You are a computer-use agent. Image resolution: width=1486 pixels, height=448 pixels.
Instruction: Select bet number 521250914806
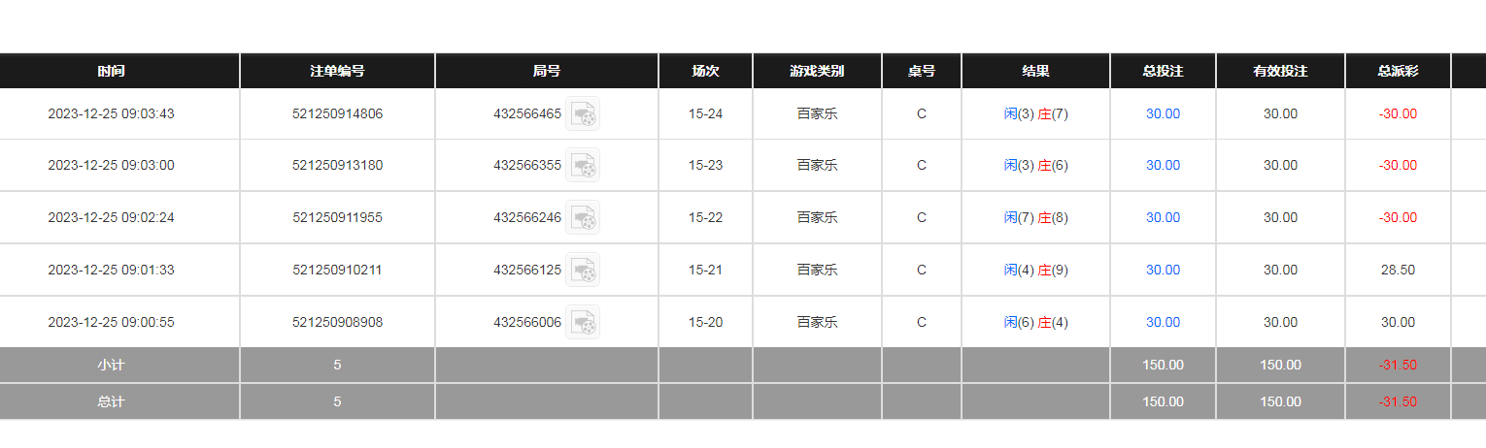click(337, 113)
